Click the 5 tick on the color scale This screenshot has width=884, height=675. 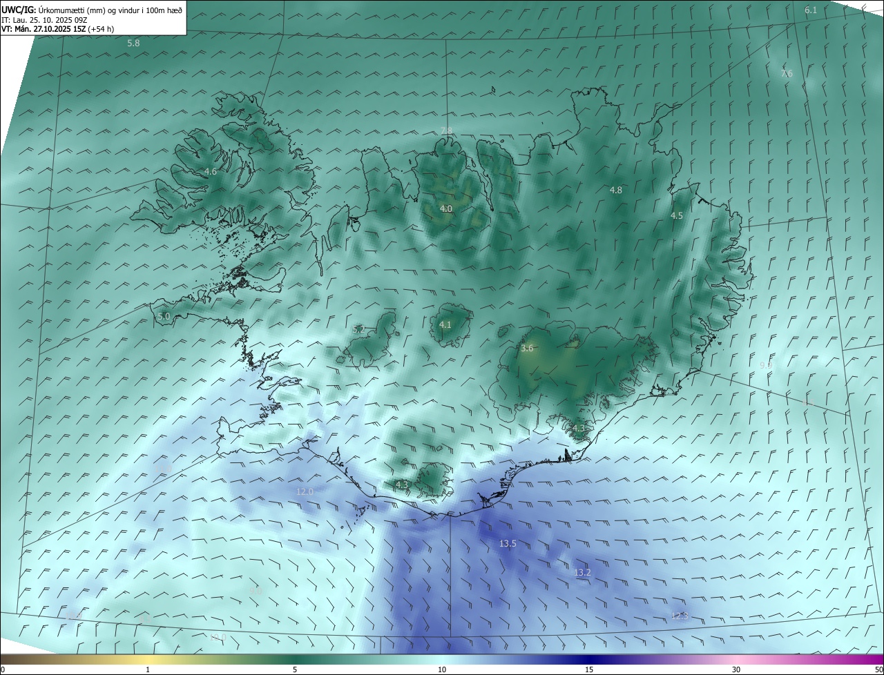point(295,669)
